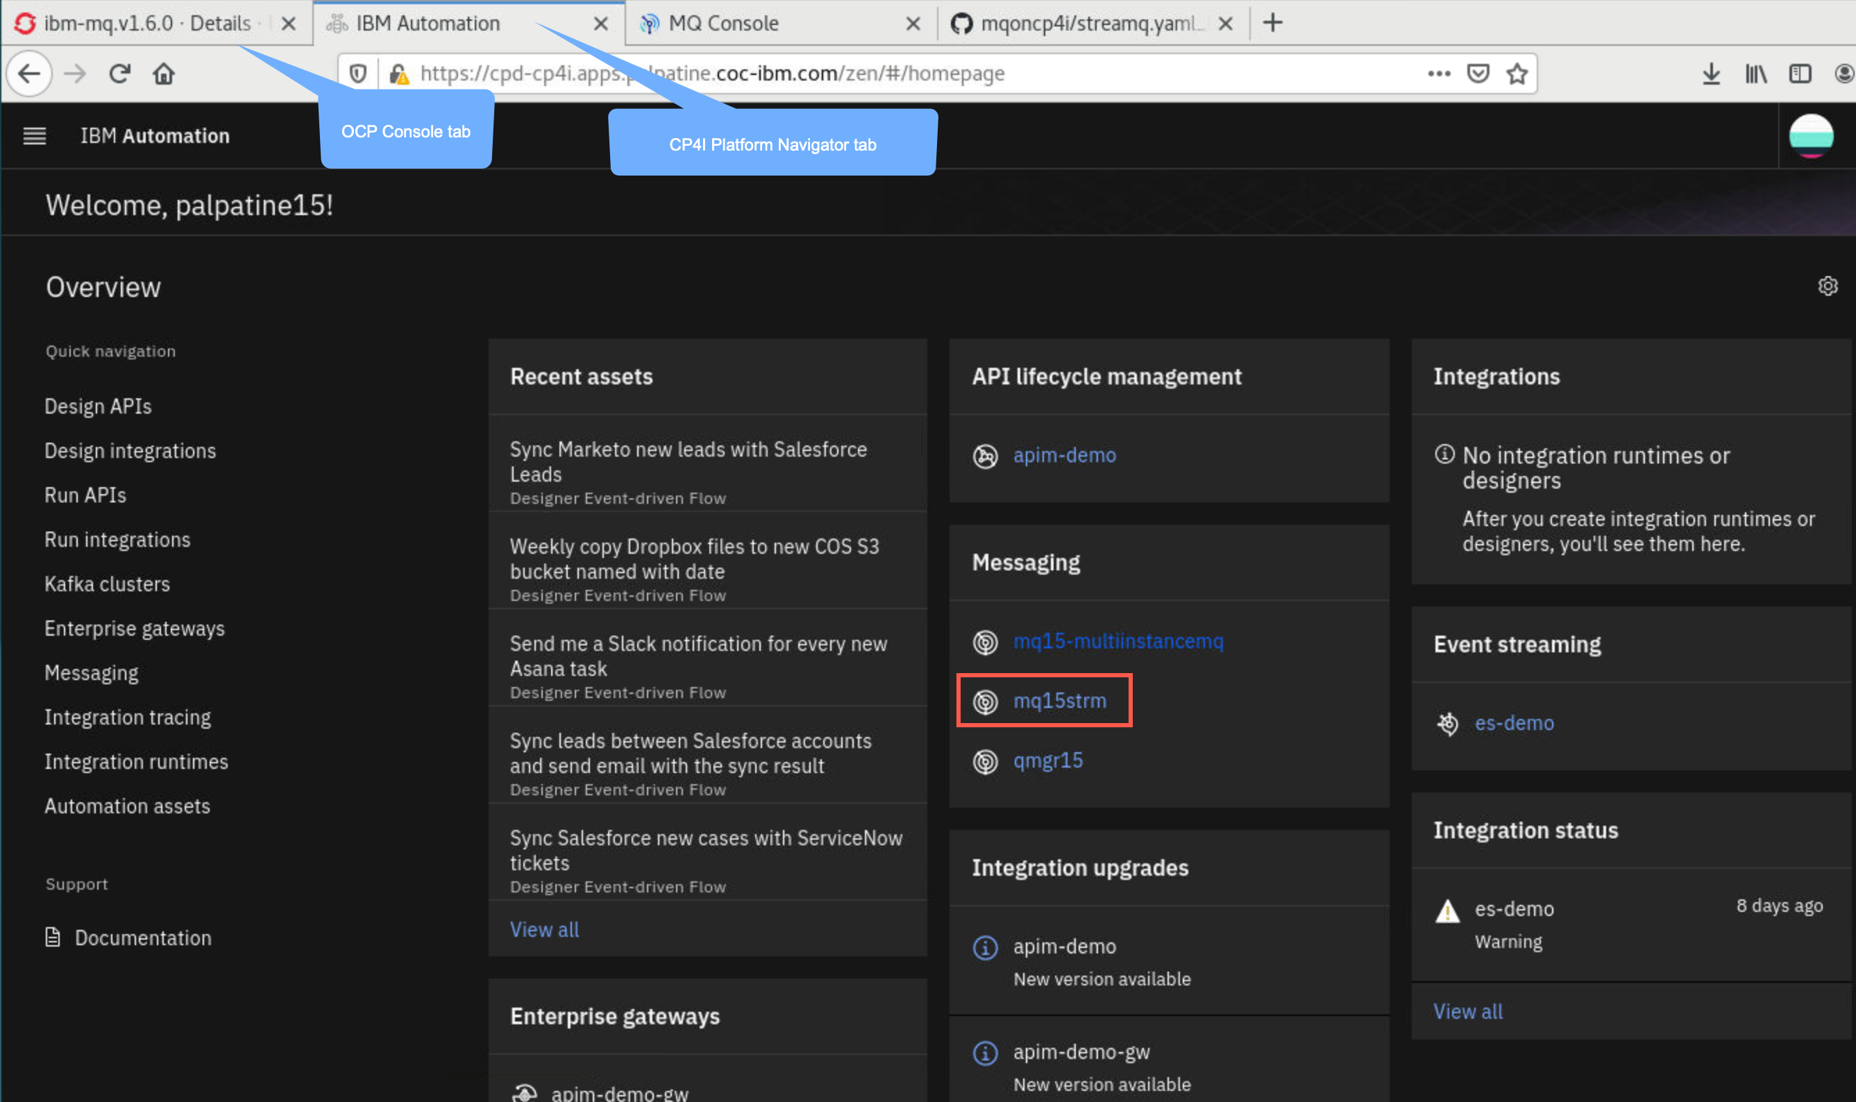
Task: Open Automation assets
Action: pyautogui.click(x=127, y=806)
